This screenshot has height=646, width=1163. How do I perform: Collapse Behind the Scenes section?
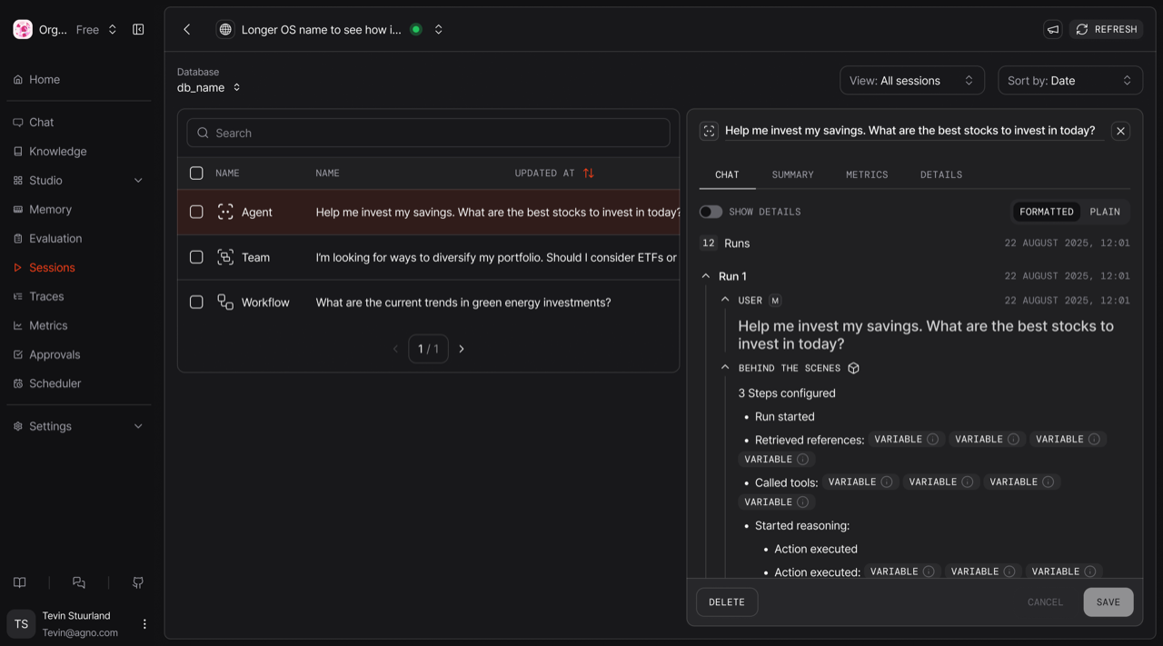pyautogui.click(x=725, y=368)
